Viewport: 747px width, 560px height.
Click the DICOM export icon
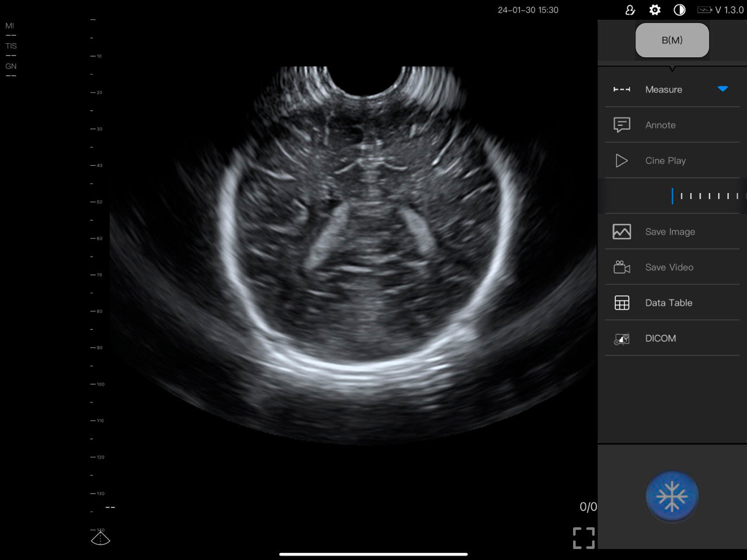coord(622,338)
